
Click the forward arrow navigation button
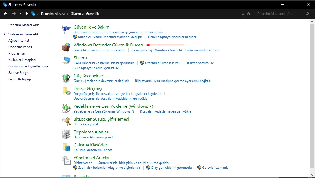(14, 14)
